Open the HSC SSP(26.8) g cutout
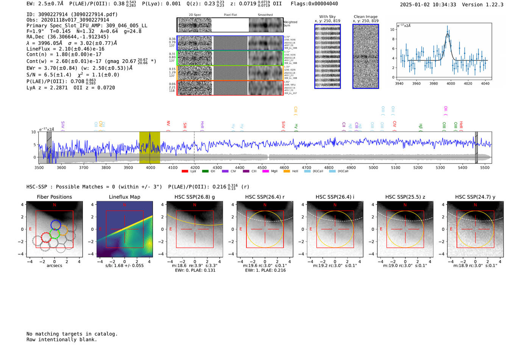The width and height of the screenshot is (530, 360). click(x=195, y=229)
